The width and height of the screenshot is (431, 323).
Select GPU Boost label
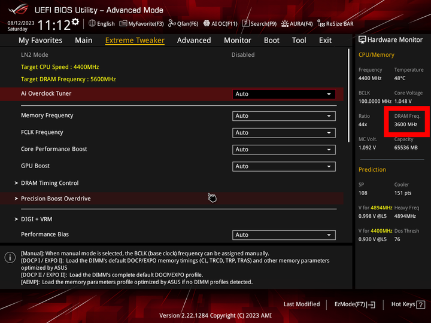35,166
